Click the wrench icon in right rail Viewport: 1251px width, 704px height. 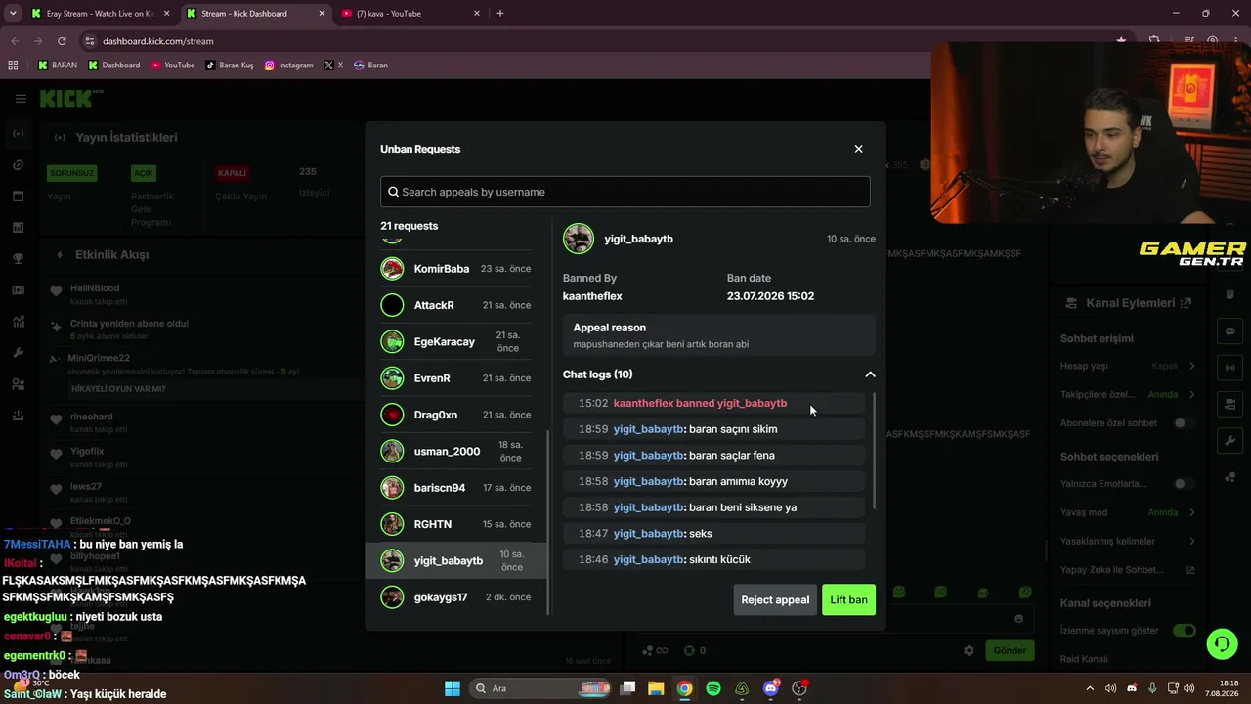pos(1230,442)
